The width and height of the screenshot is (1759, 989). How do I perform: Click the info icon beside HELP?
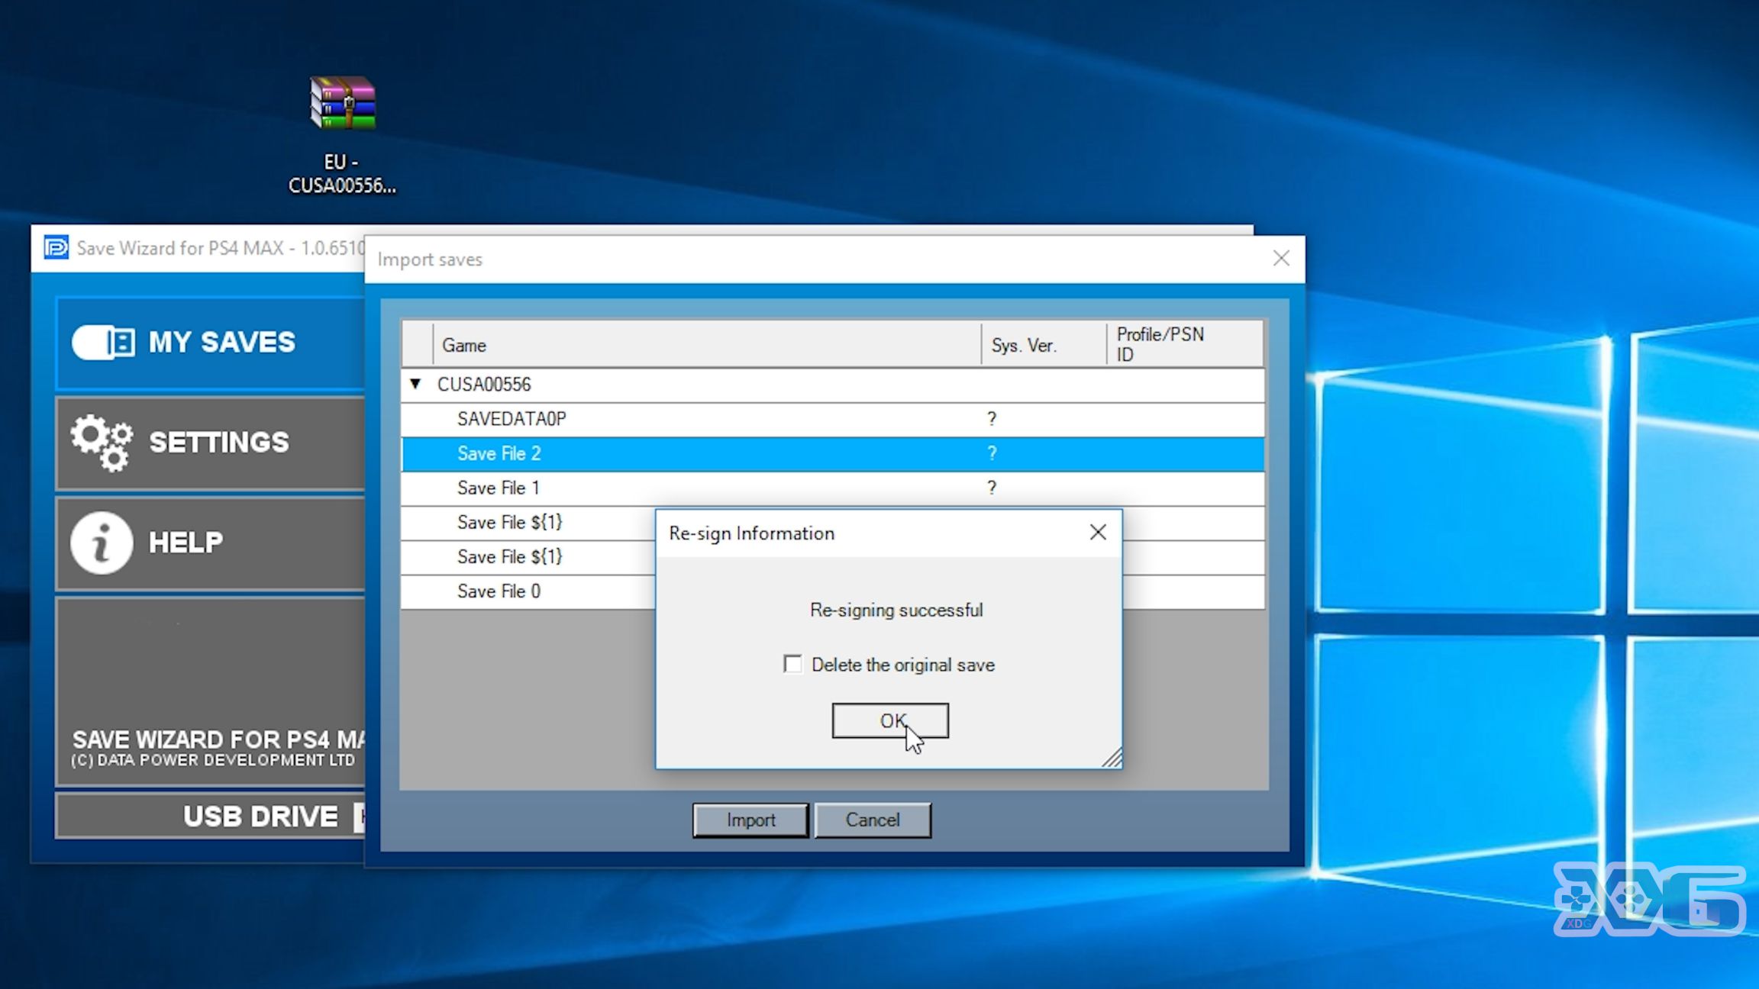pos(102,543)
